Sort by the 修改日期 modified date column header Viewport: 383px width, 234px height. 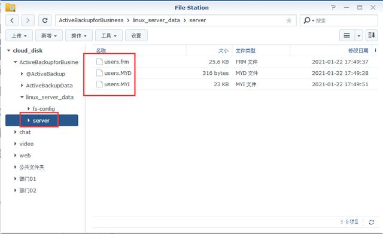click(x=358, y=50)
